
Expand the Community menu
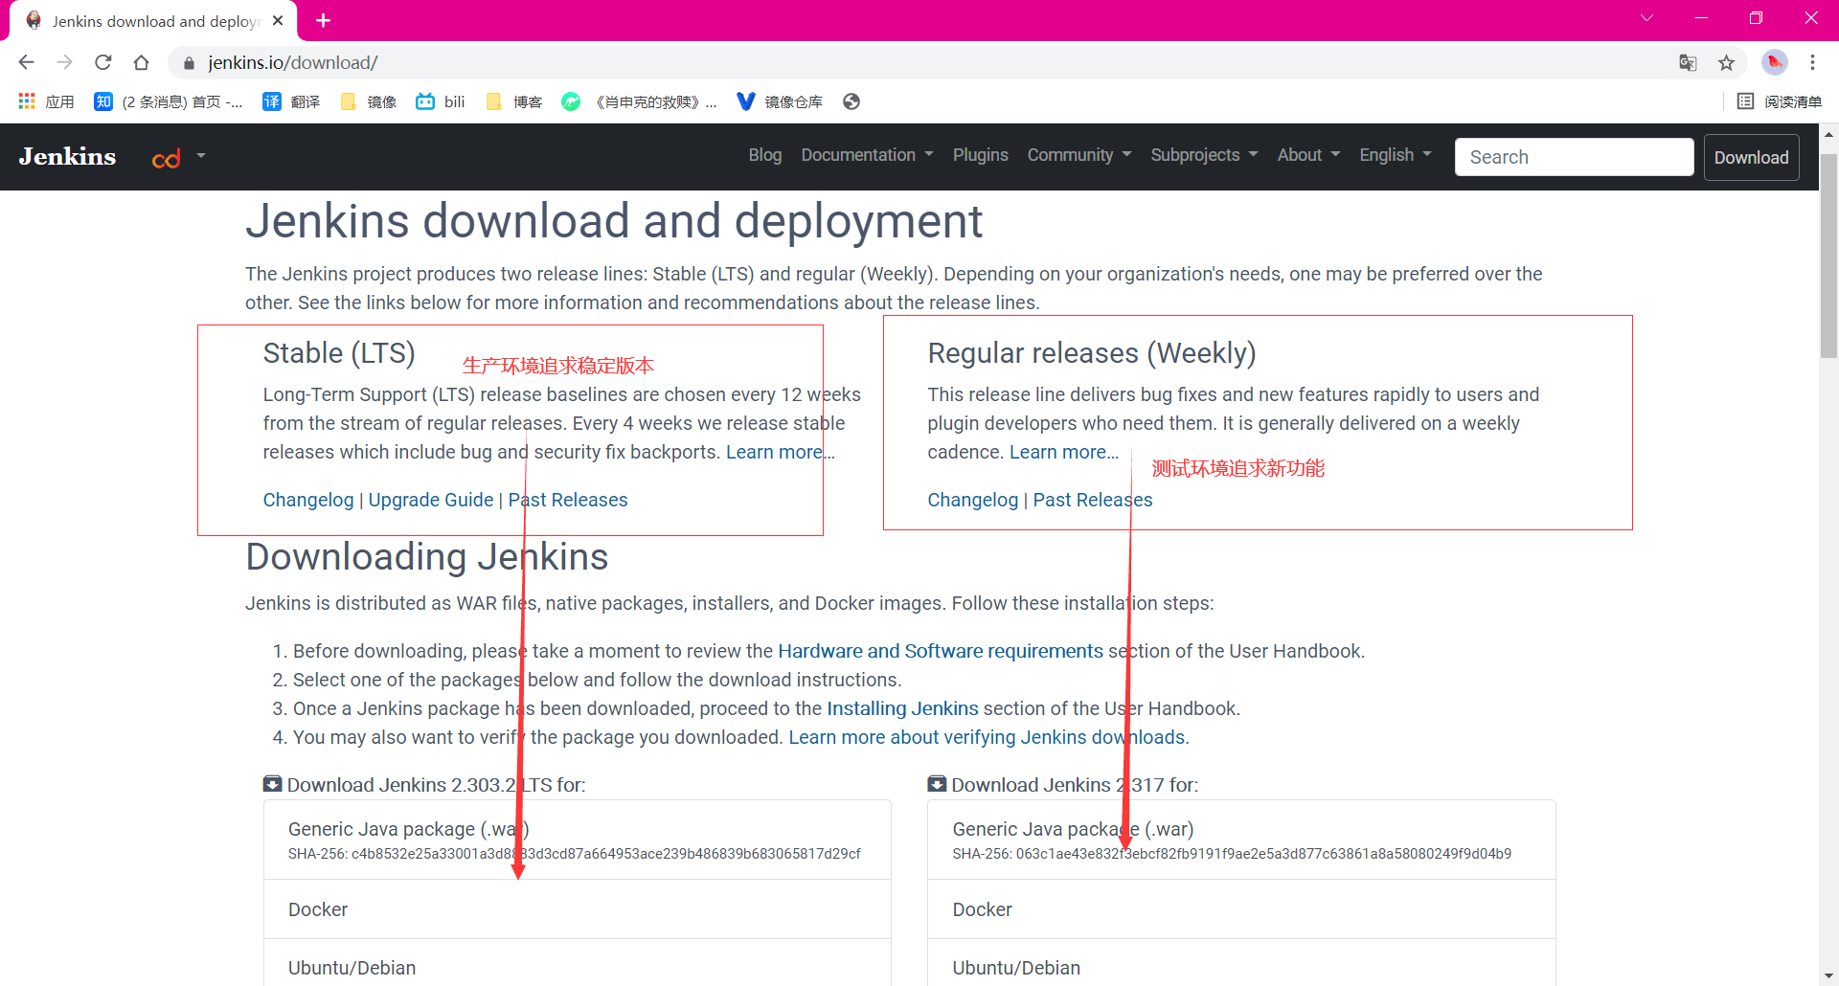click(1079, 155)
